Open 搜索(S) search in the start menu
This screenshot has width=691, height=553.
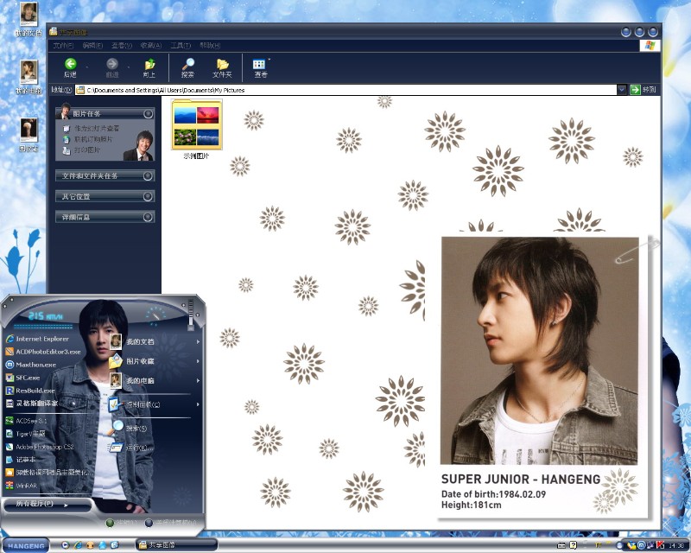pyautogui.click(x=128, y=428)
